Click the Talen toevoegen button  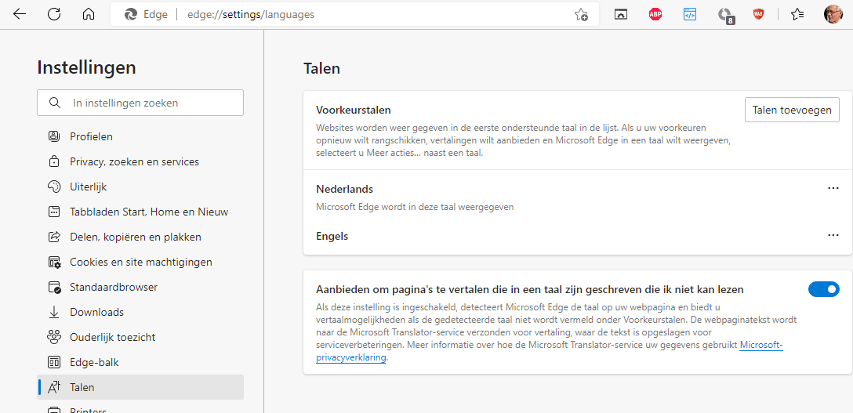point(792,110)
